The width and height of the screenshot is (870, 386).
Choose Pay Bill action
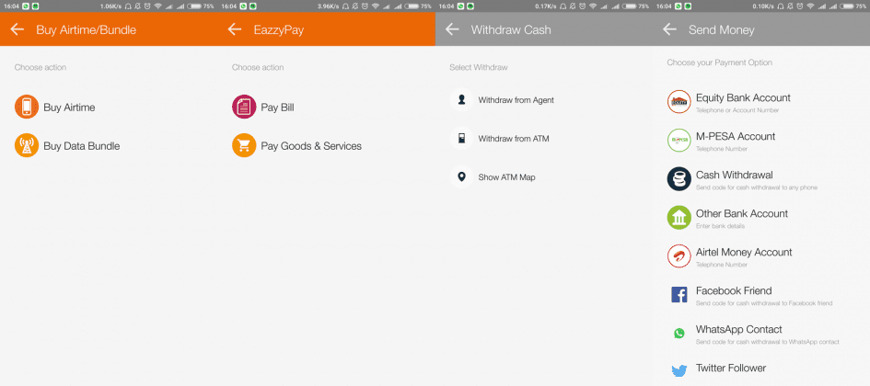[x=277, y=108]
